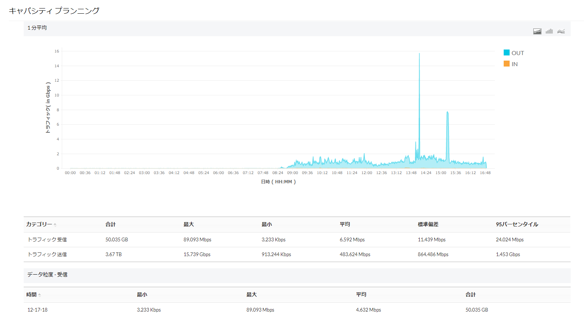Image resolution: width=584 pixels, height=316 pixels.
Task: Toggle the IN series legend swatch
Action: pos(507,64)
